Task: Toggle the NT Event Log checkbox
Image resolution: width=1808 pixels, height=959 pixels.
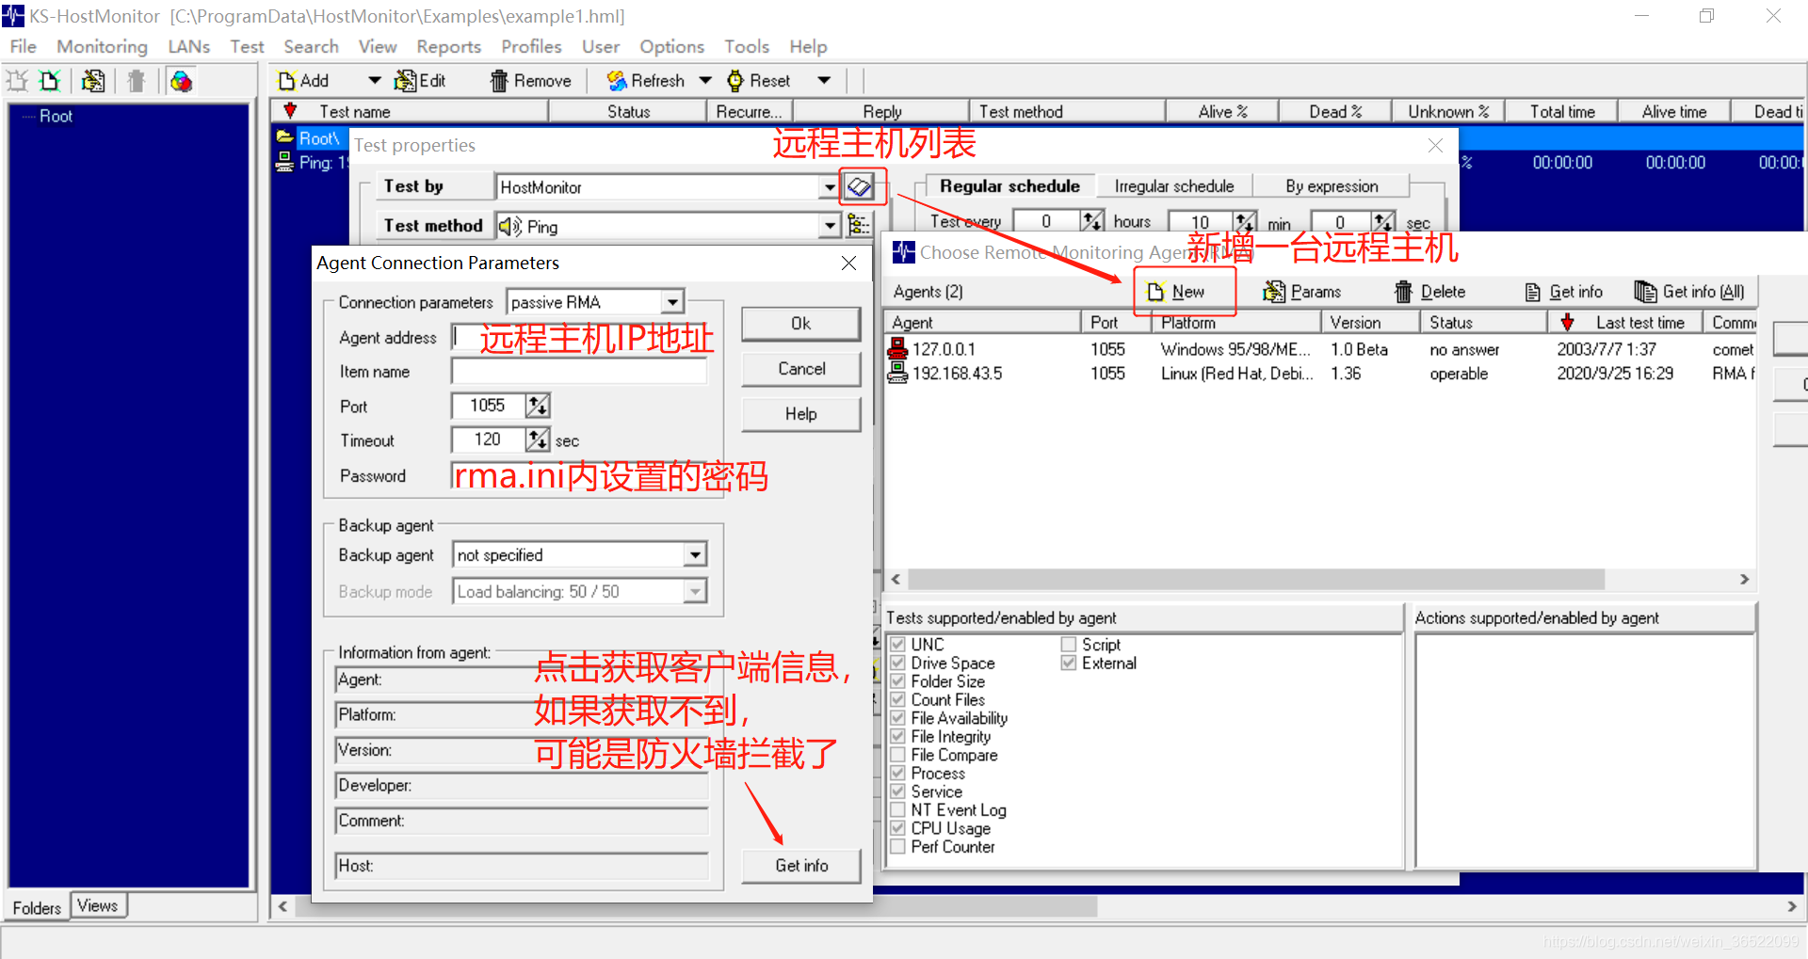Action: (898, 810)
